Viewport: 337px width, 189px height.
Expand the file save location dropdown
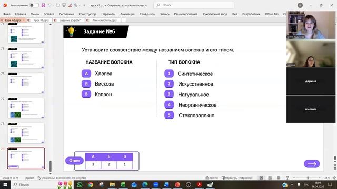click(x=146, y=5)
